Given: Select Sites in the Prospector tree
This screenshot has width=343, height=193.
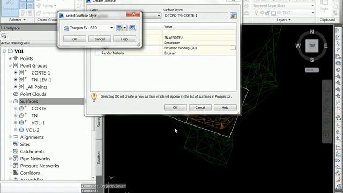Looking at the screenshot, I should [25, 144].
